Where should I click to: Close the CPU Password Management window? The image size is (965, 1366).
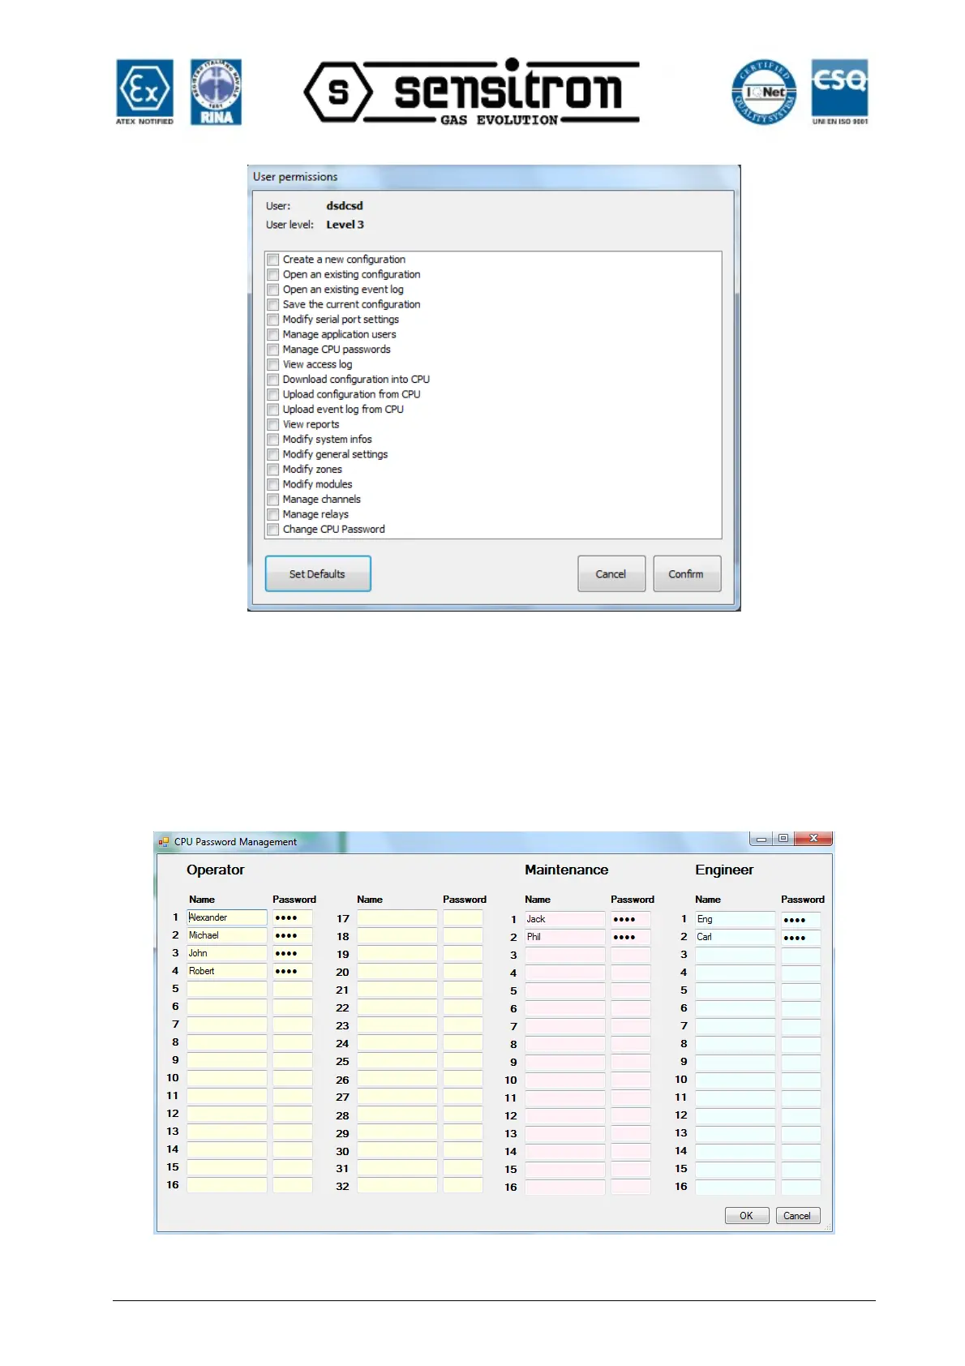tap(813, 839)
